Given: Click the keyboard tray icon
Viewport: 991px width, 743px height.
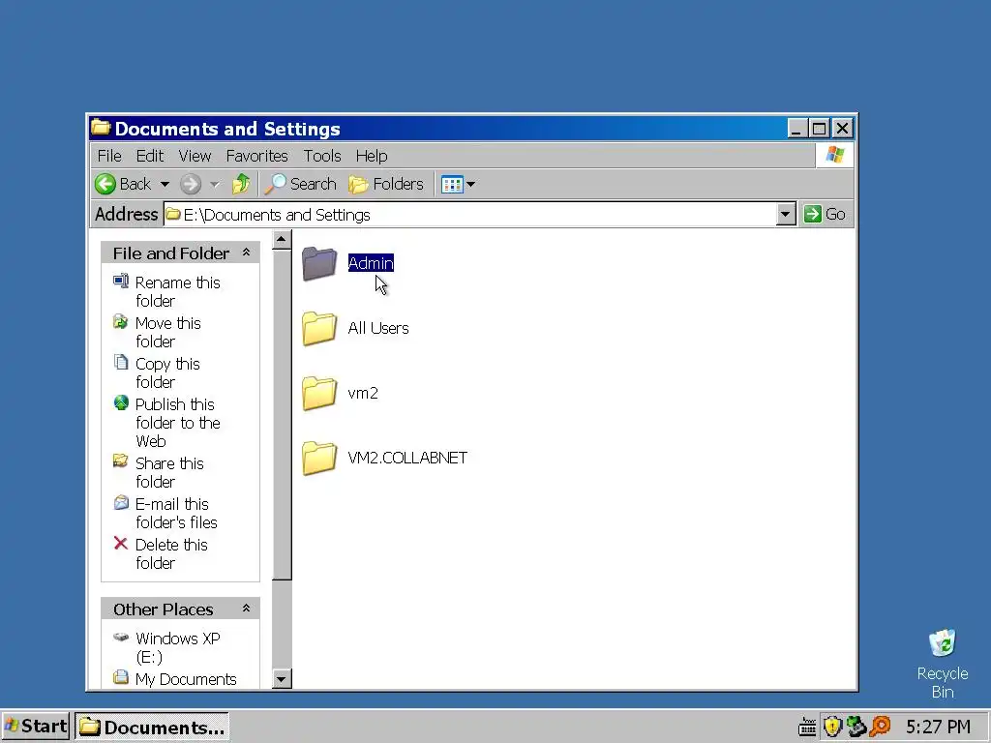Looking at the screenshot, I should [807, 728].
